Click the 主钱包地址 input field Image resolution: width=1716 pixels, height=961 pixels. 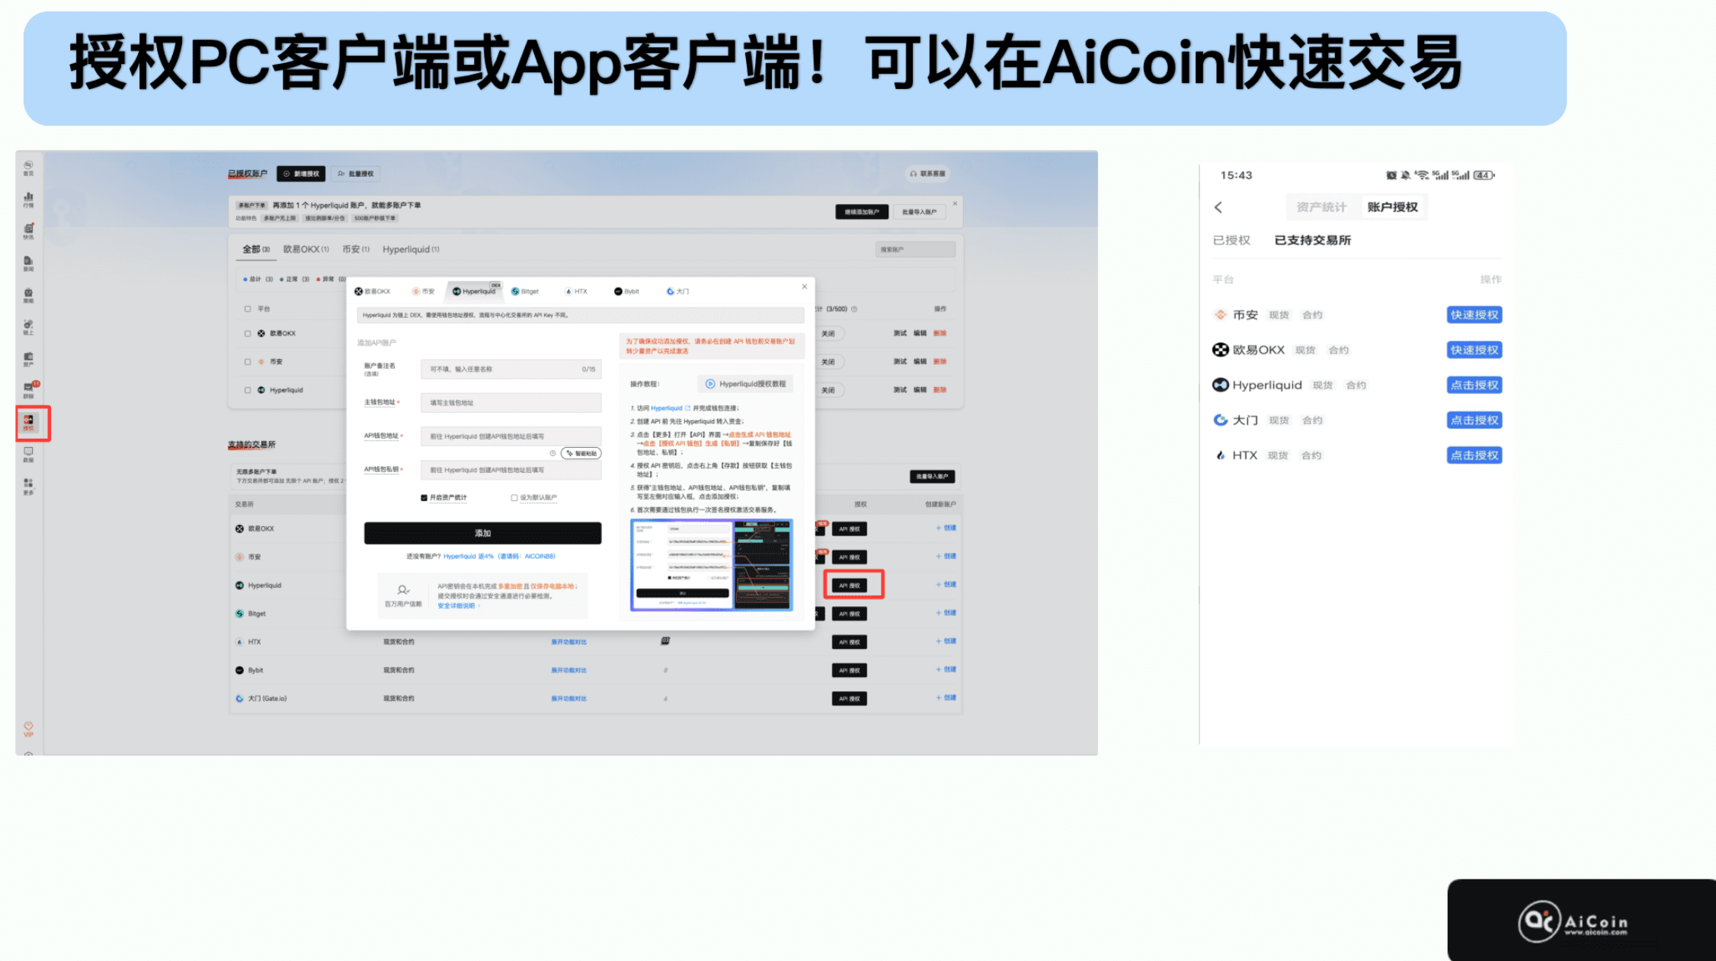click(511, 403)
